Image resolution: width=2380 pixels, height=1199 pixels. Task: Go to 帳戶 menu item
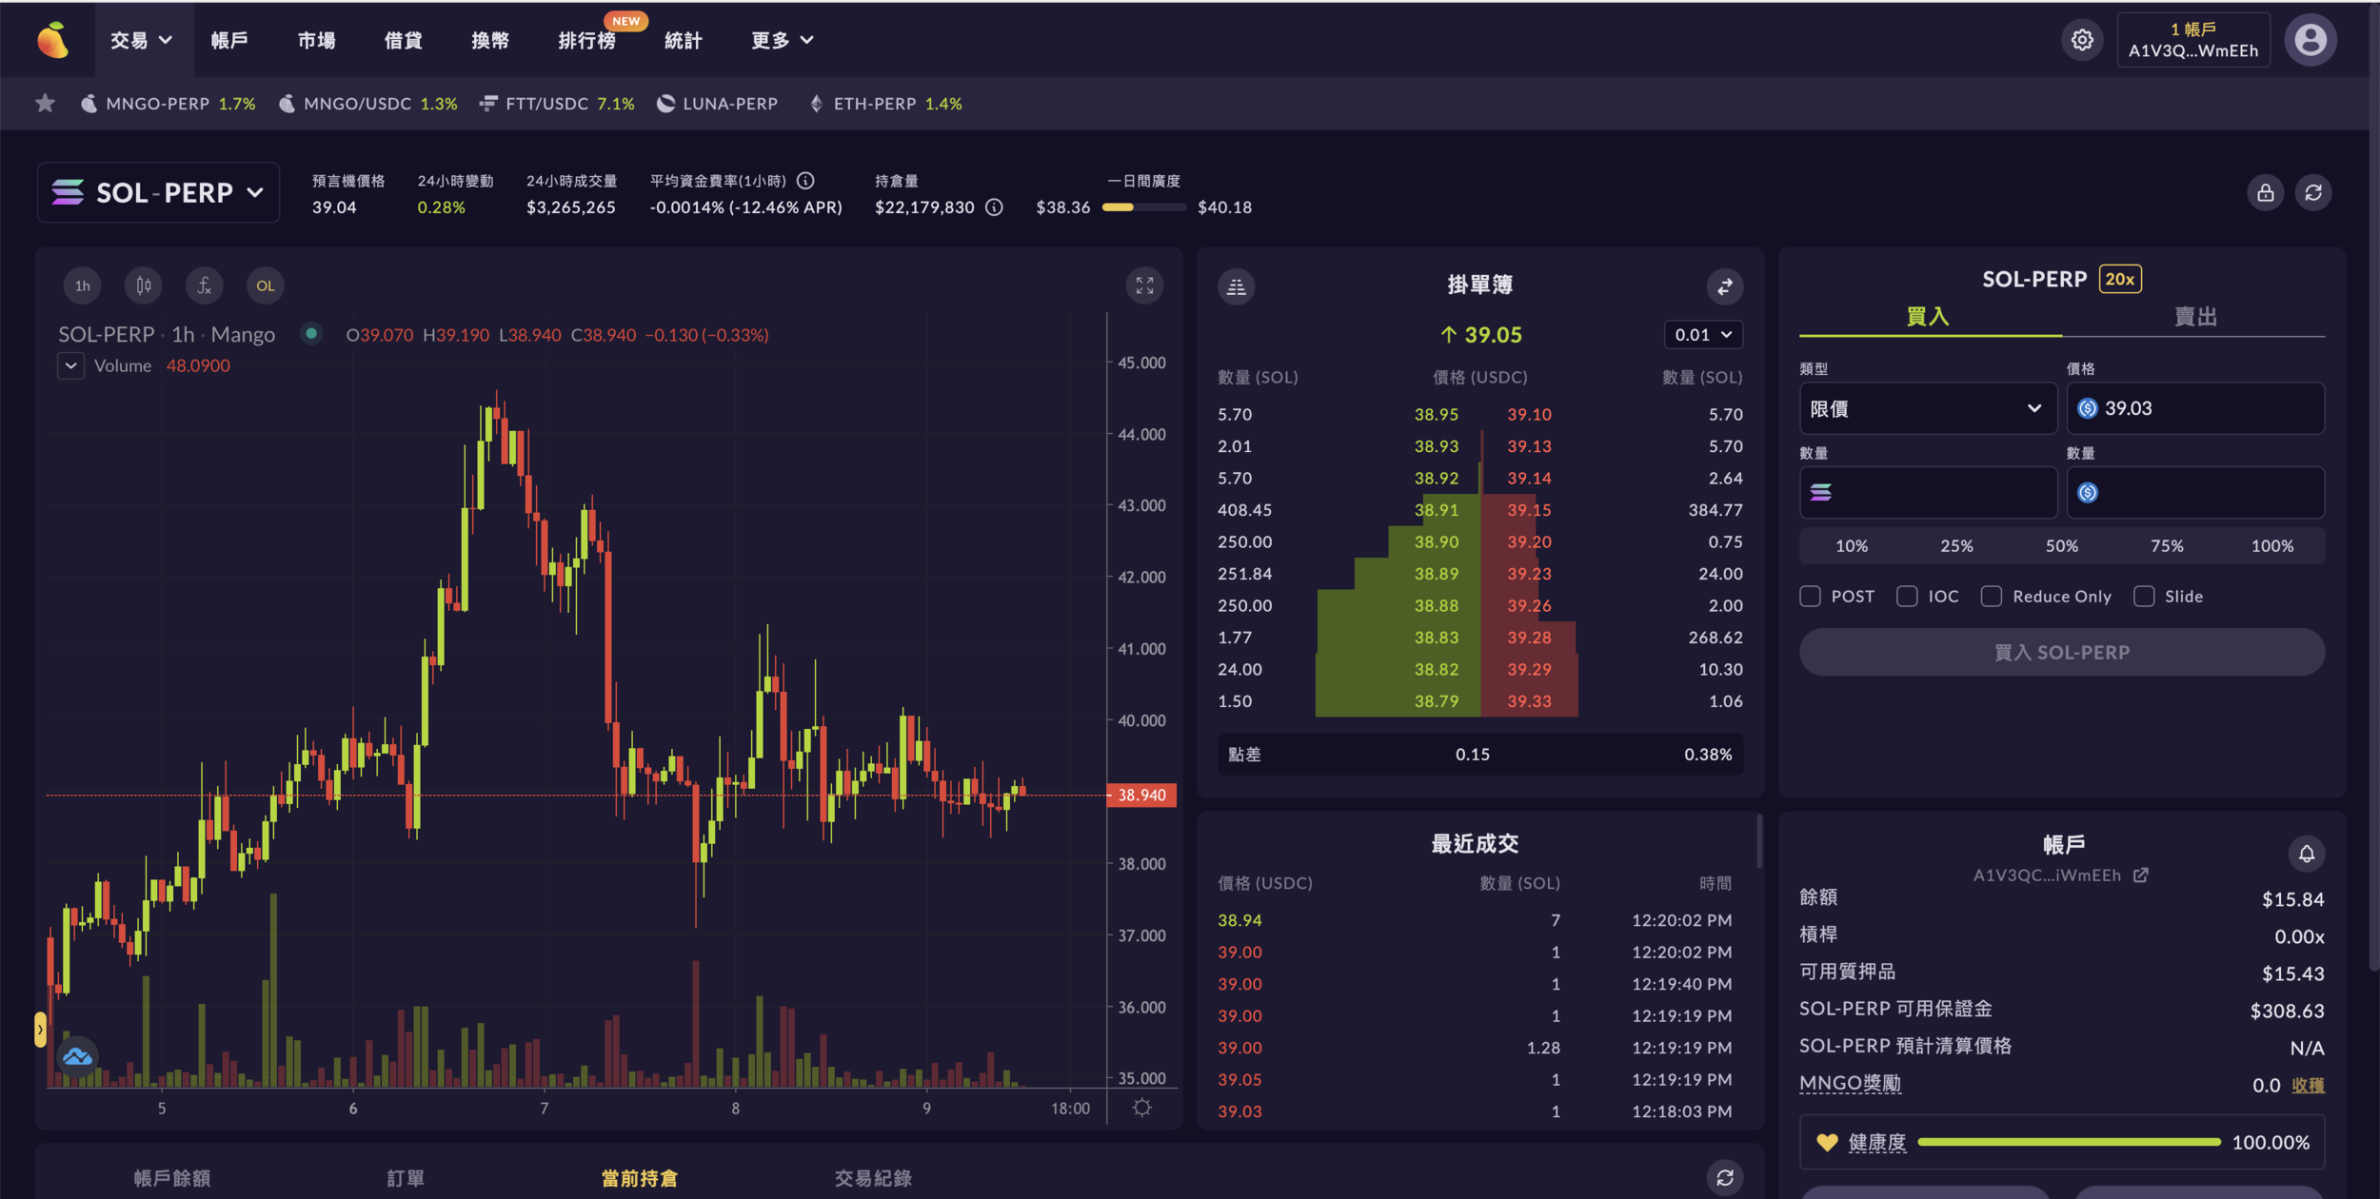(x=229, y=40)
